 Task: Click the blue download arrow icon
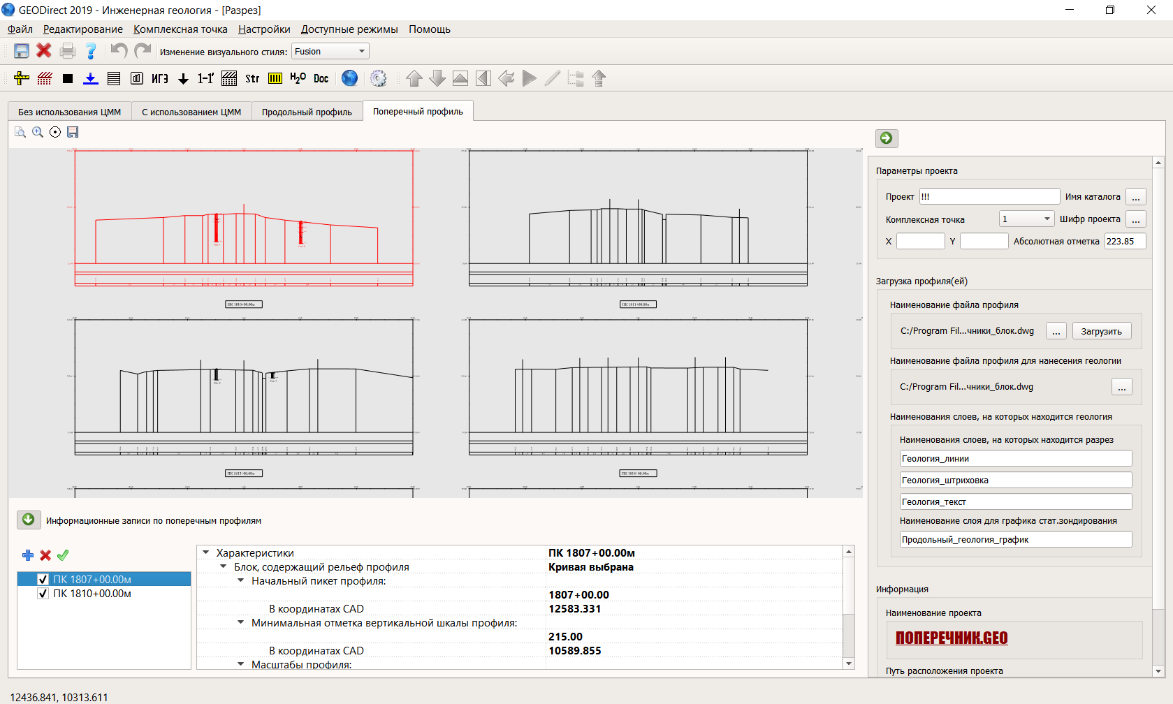[91, 78]
